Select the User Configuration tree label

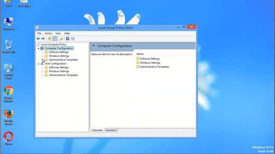55,64
